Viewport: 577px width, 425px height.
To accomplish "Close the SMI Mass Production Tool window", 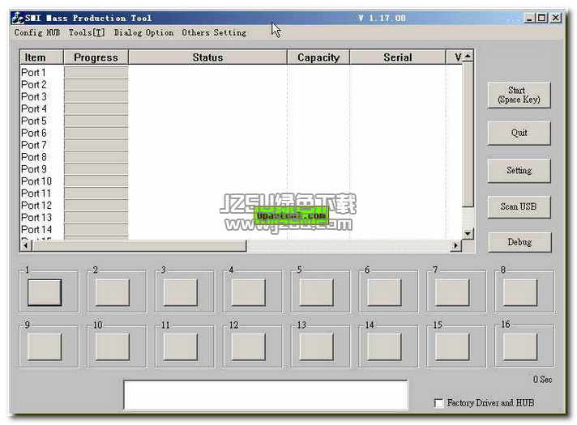I will tap(556, 18).
